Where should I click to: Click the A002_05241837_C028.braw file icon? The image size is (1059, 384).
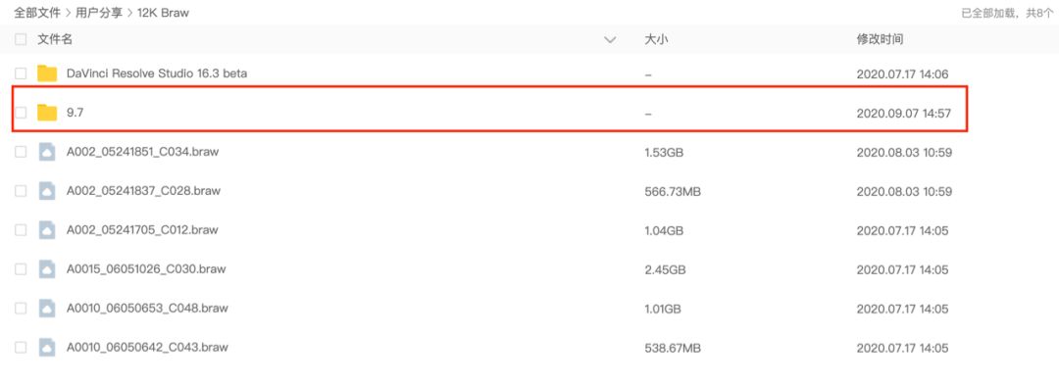point(47,191)
